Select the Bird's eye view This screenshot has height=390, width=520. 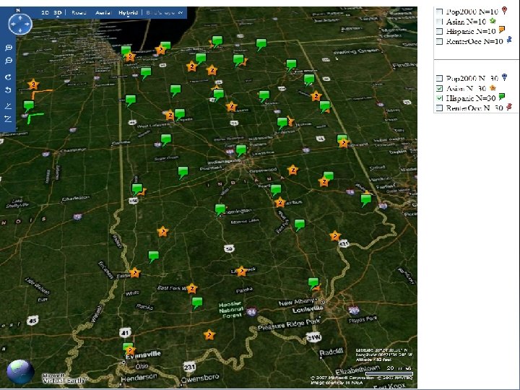[x=160, y=12]
